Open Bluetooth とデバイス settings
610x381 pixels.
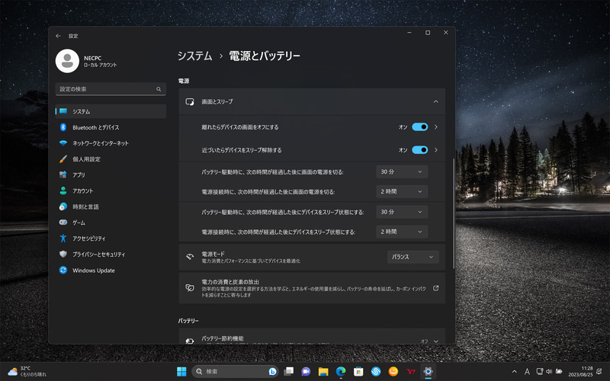coord(111,127)
